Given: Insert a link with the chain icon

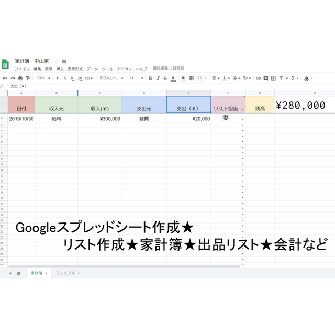Looking at the screenshot, I should pyautogui.click(x=258, y=78).
